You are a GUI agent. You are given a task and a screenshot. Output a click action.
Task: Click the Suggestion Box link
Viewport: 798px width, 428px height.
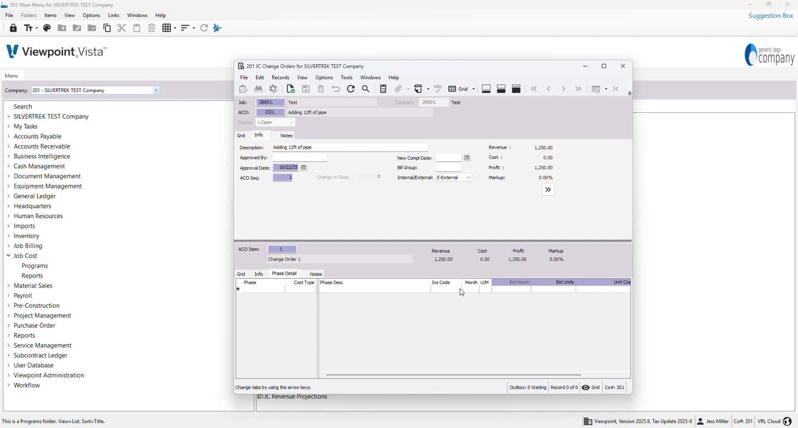coord(771,16)
